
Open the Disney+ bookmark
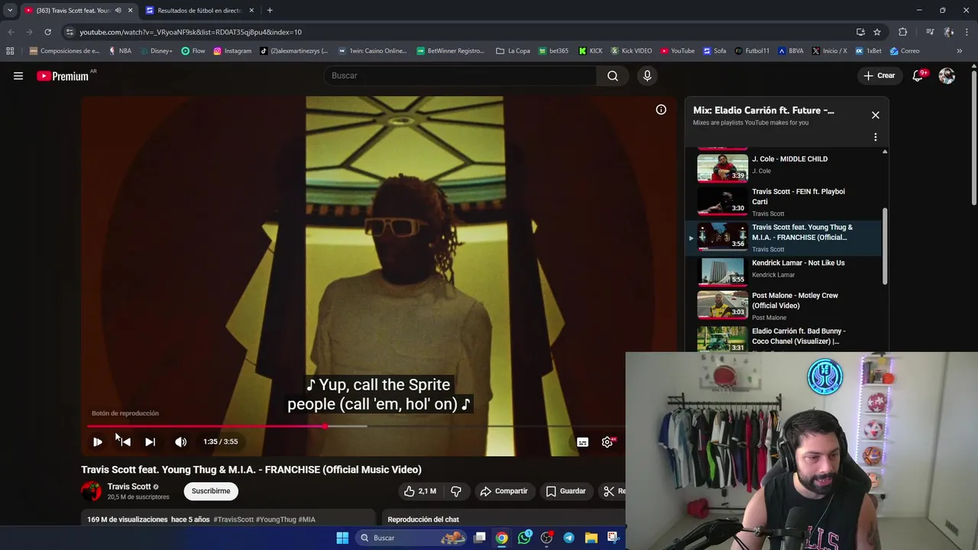[x=156, y=51]
